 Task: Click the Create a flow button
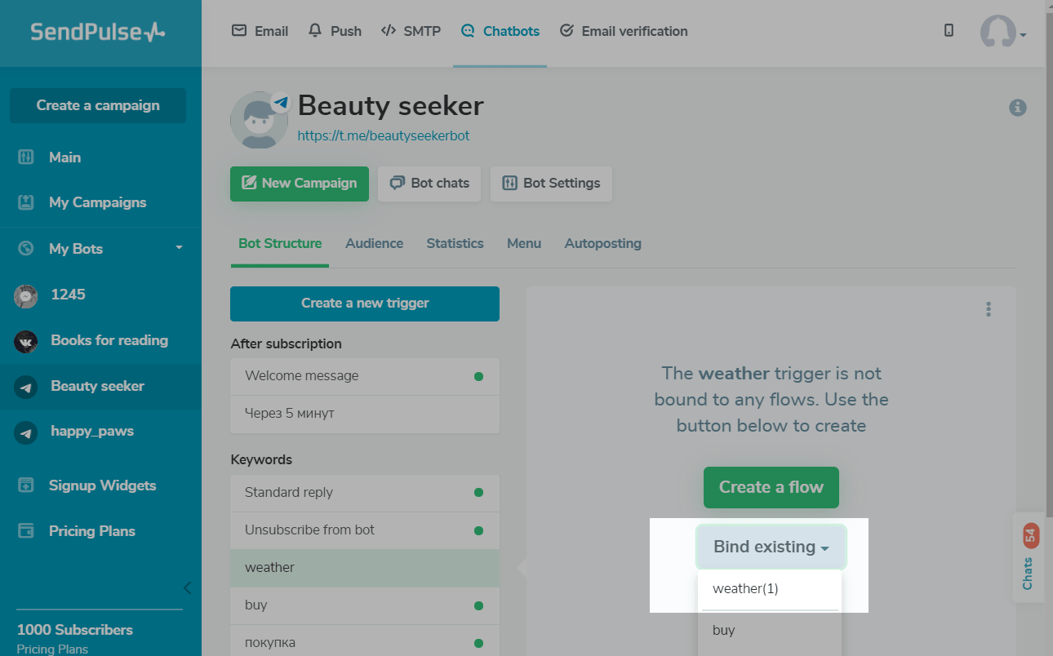pos(771,487)
